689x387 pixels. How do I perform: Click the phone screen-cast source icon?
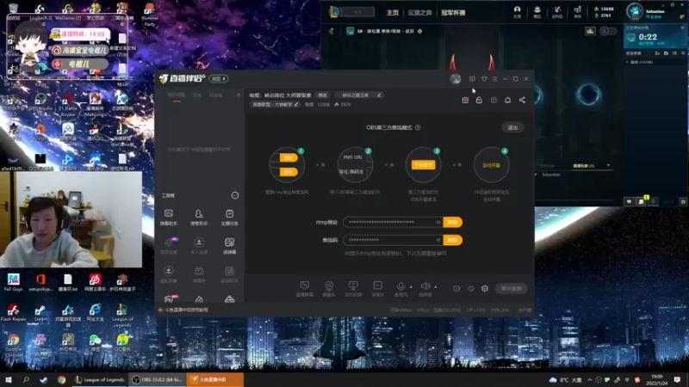(353, 288)
